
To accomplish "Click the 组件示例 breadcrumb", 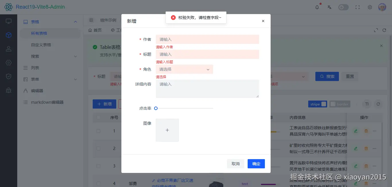I will click(108, 20).
